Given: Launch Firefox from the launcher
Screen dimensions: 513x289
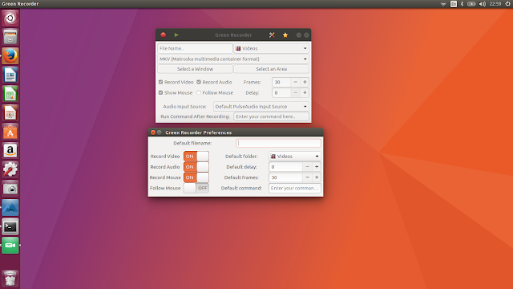Looking at the screenshot, I should point(10,55).
